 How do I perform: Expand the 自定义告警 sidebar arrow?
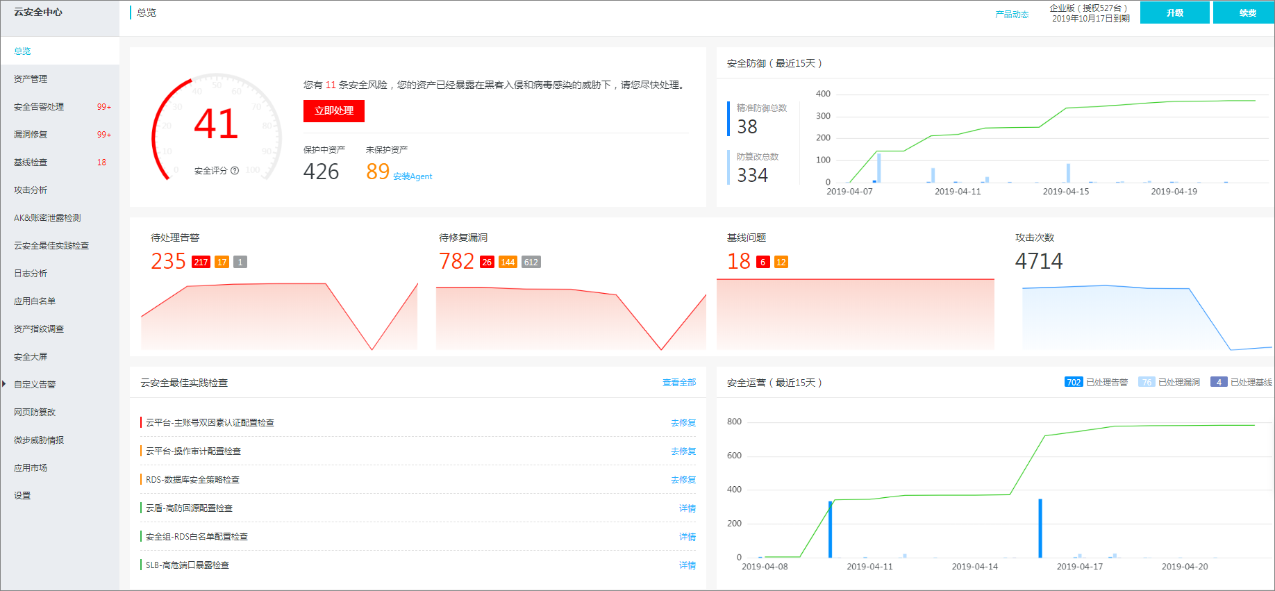click(4, 384)
